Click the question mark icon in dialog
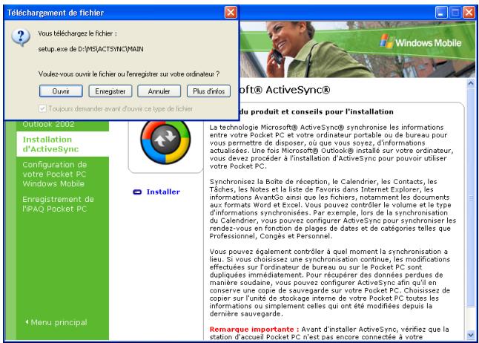 (21, 37)
